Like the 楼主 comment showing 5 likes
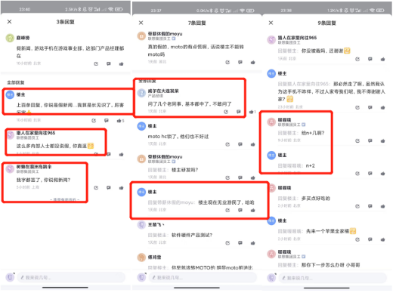Image resolution: width=396 pixels, height=293 pixels. pos(119,121)
